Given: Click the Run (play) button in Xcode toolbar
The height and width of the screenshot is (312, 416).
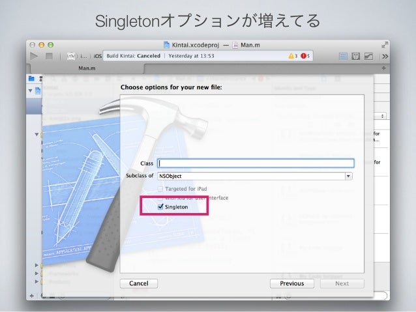Looking at the screenshot, I should coord(34,56).
